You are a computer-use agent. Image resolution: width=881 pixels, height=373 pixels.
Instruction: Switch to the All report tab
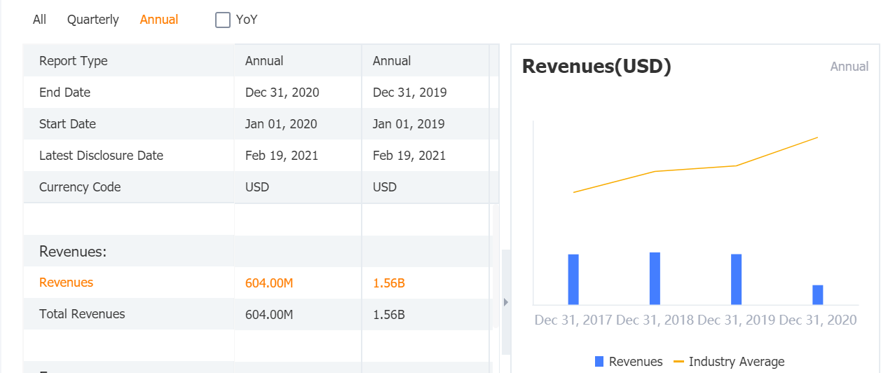(x=39, y=20)
